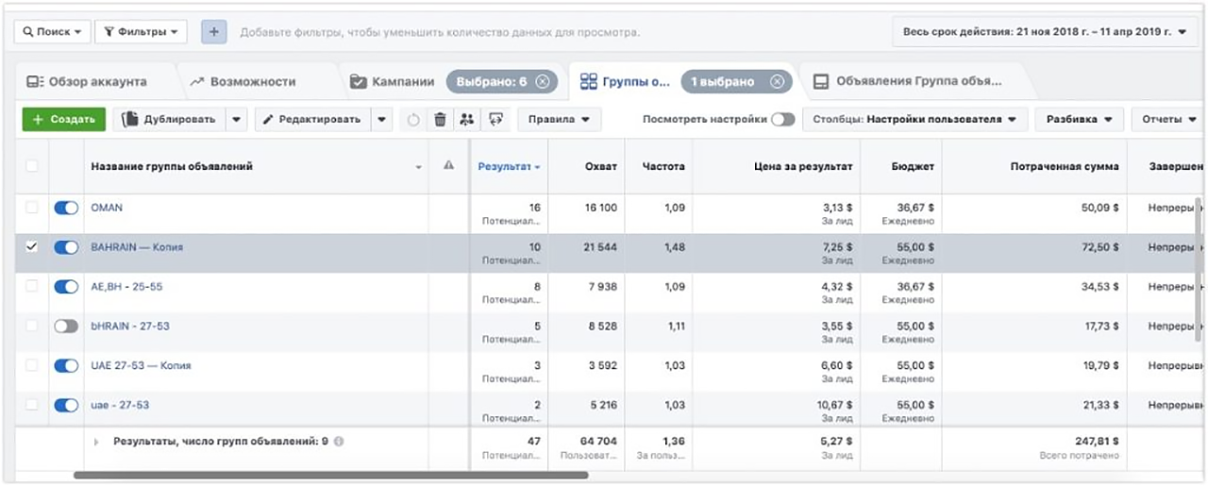Click the add filters hint field
The image size is (1208, 486).
coord(440,32)
